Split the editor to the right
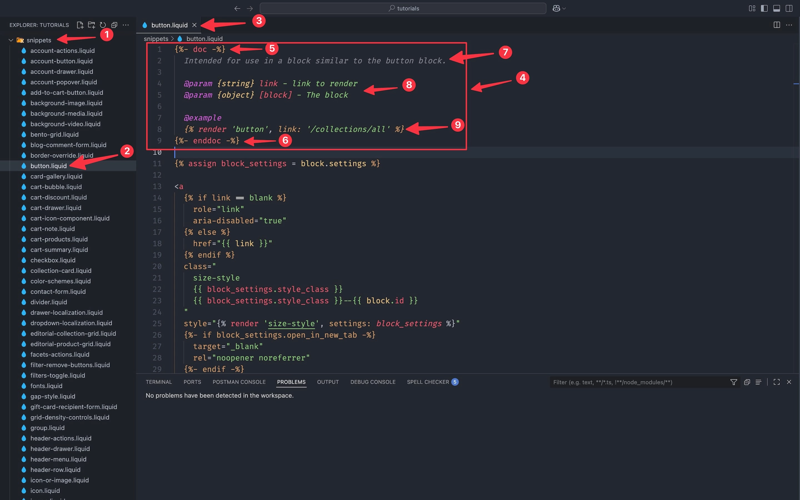The height and width of the screenshot is (500, 800). click(777, 25)
